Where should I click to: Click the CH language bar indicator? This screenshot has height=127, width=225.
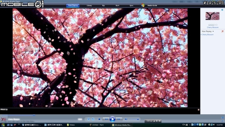(148, 121)
